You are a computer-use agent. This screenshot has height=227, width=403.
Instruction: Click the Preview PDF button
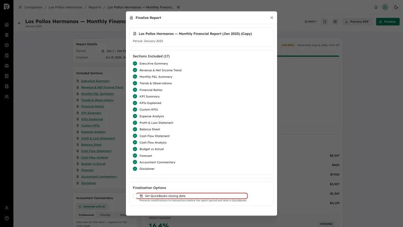point(357,22)
